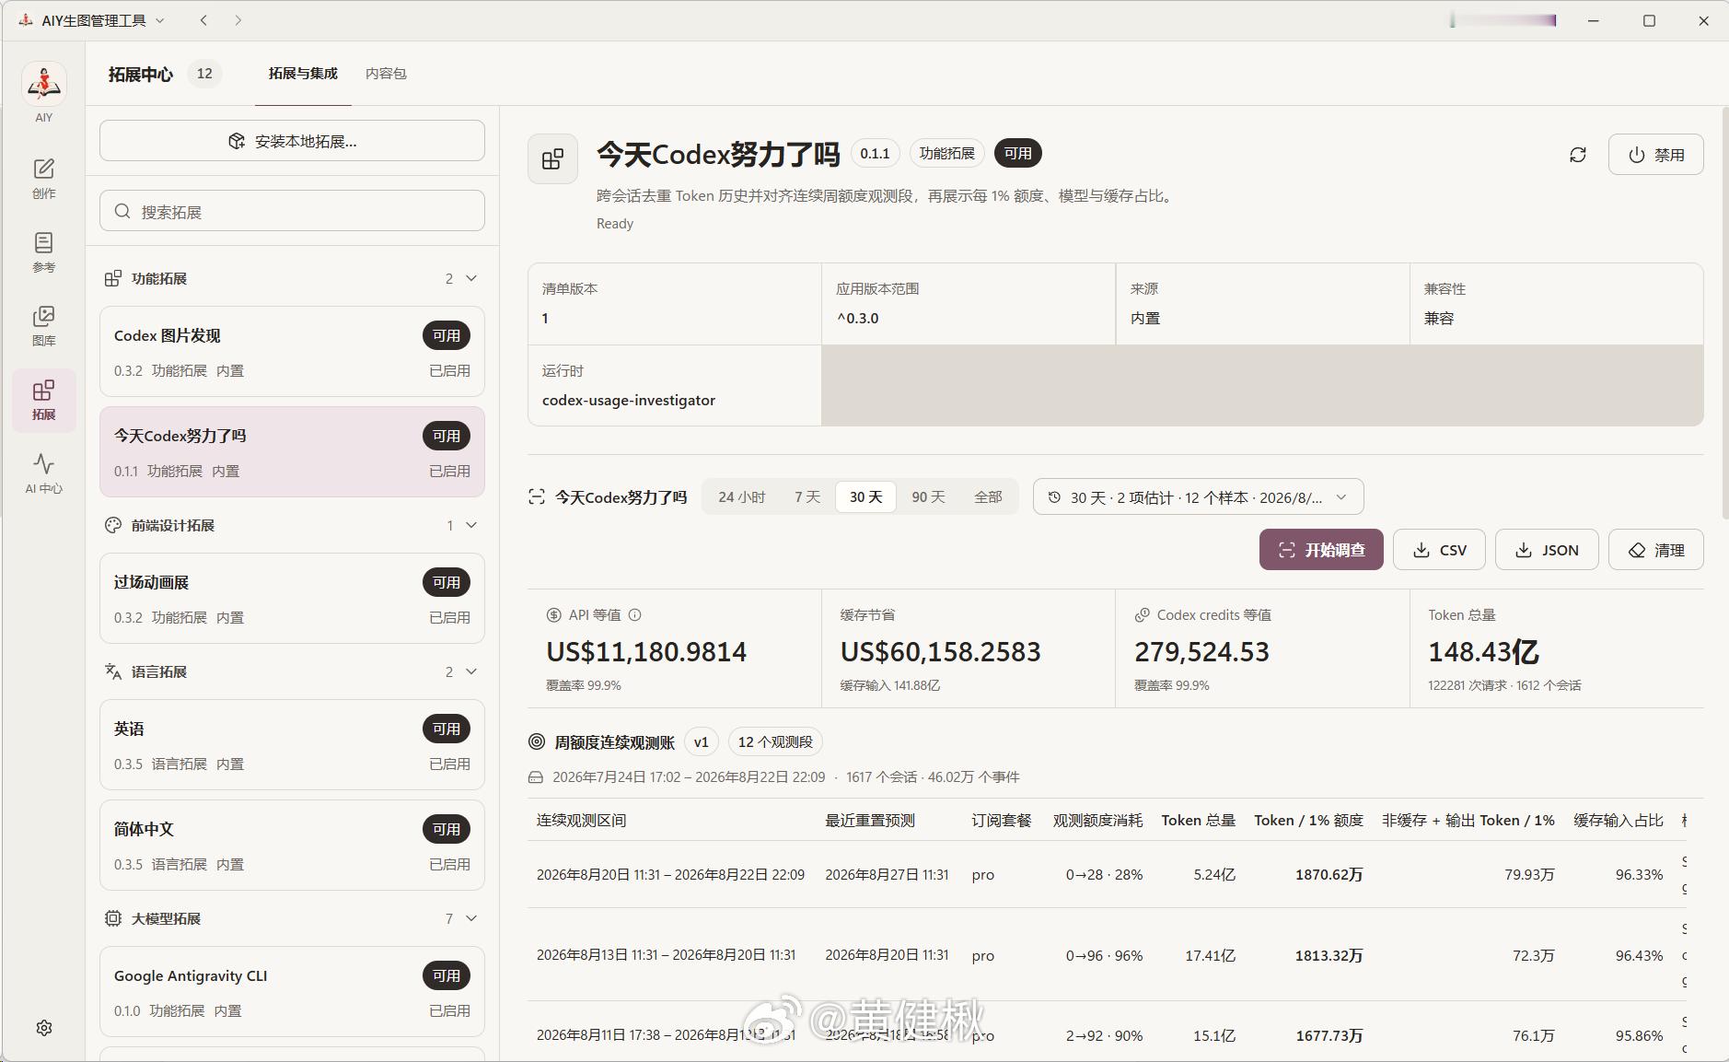Click 2026年8月27日 11:31 reset prediction cell
1729x1062 pixels.
(x=887, y=875)
